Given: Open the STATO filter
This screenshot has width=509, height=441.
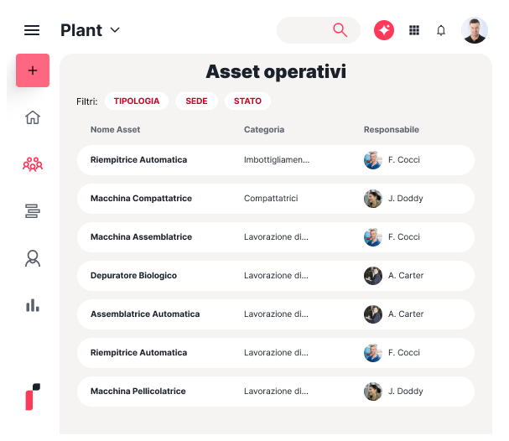Looking at the screenshot, I should tap(247, 101).
